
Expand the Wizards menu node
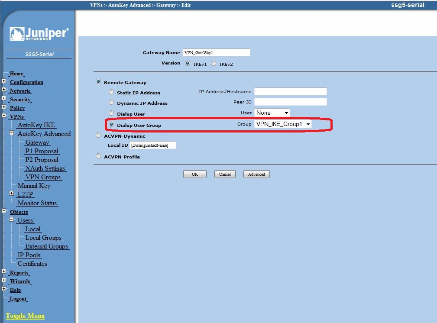(3, 280)
